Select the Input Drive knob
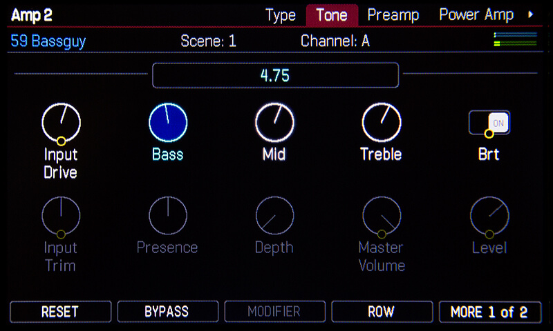Screen dimensions: 553x331 click(x=61, y=123)
